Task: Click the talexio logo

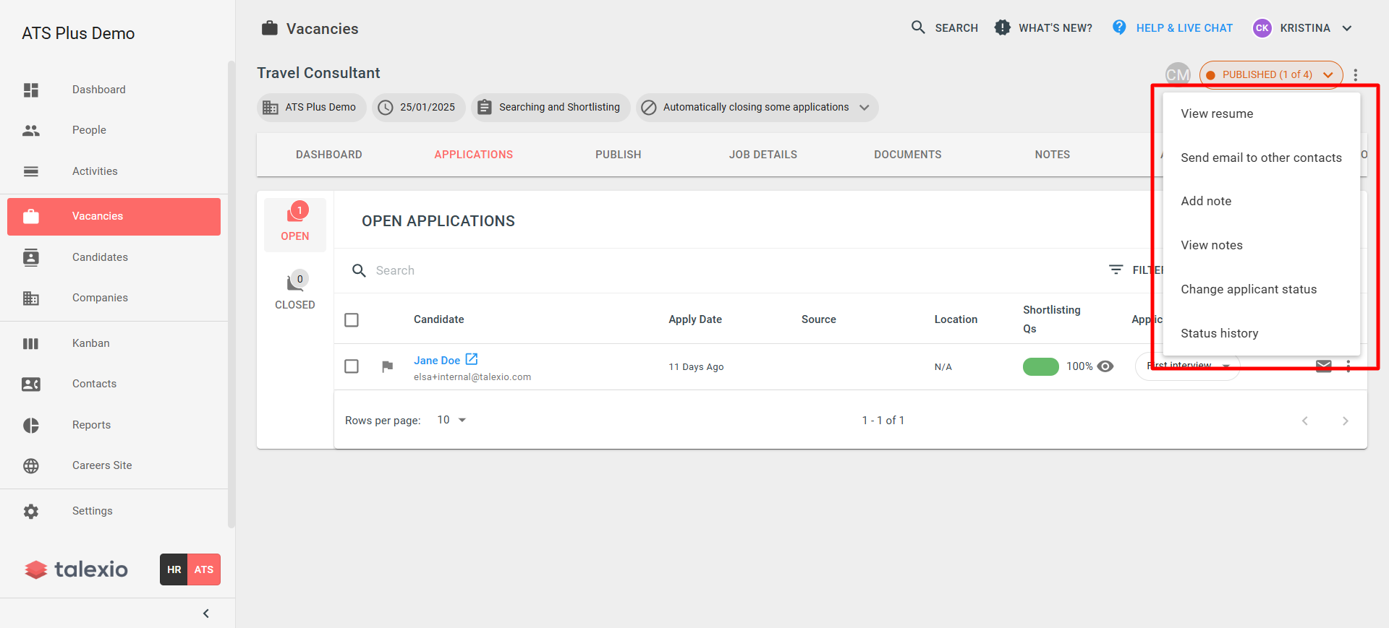Action: coord(76,569)
